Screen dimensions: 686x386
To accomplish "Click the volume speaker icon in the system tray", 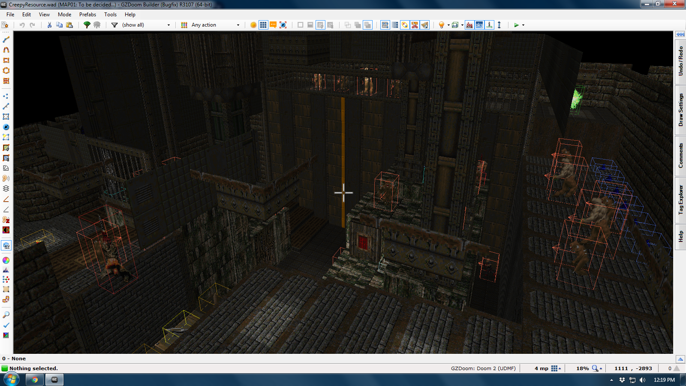I will 642,380.
